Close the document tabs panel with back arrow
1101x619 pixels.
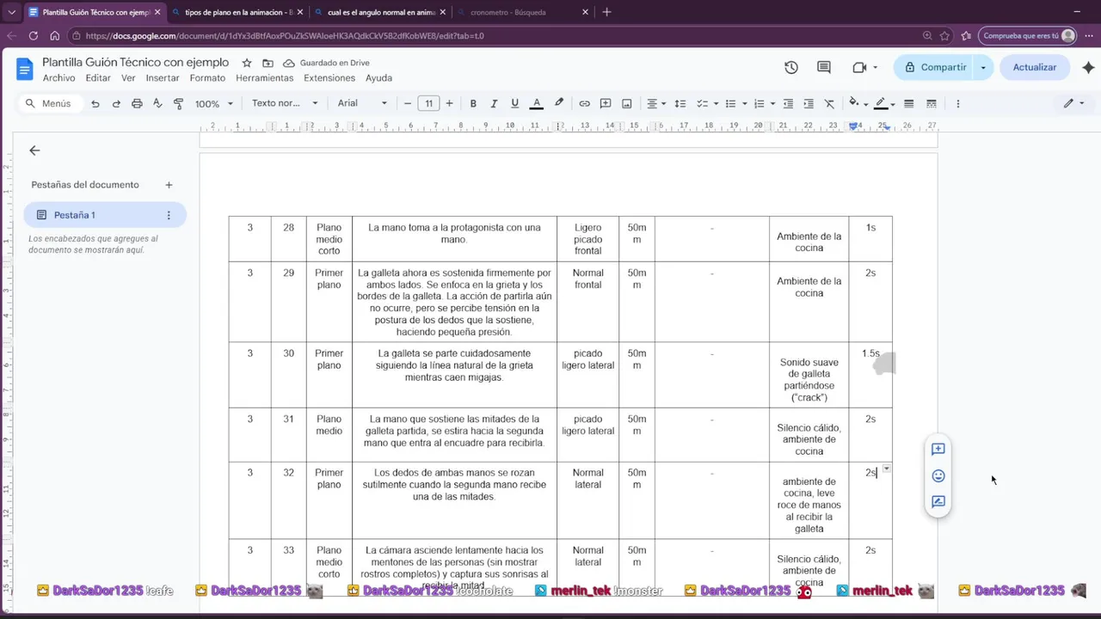click(x=34, y=150)
